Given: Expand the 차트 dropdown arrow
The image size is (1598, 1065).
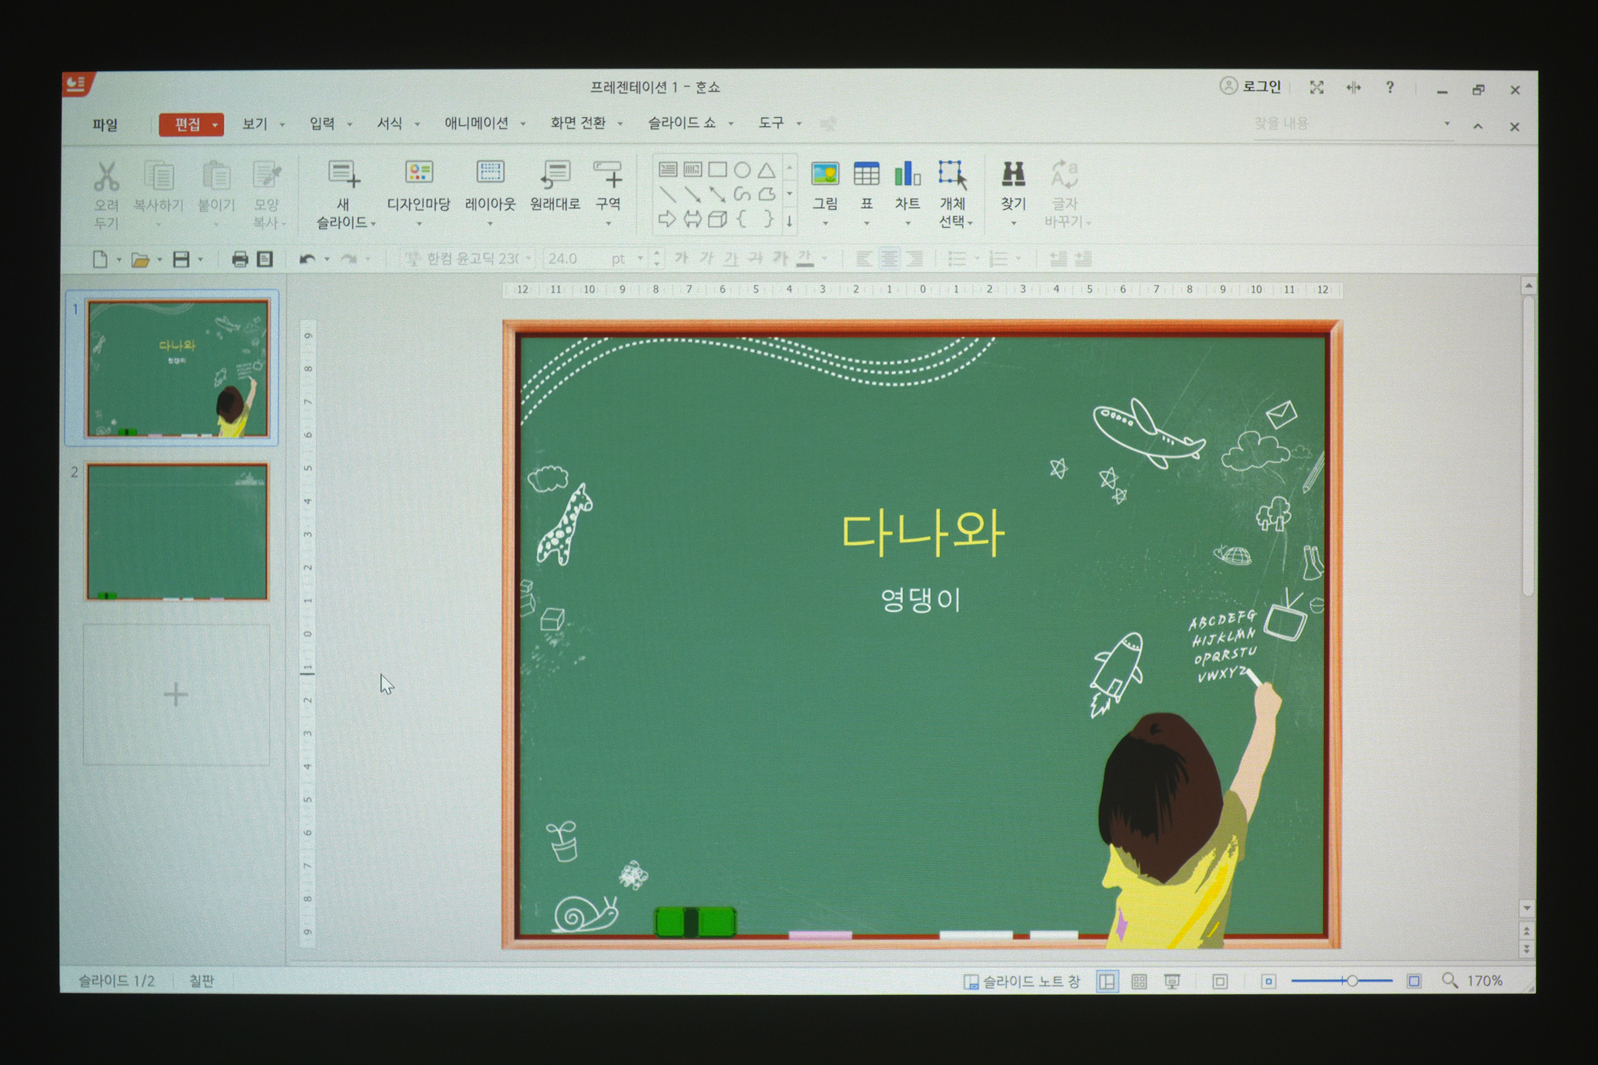Looking at the screenshot, I should point(907,224).
